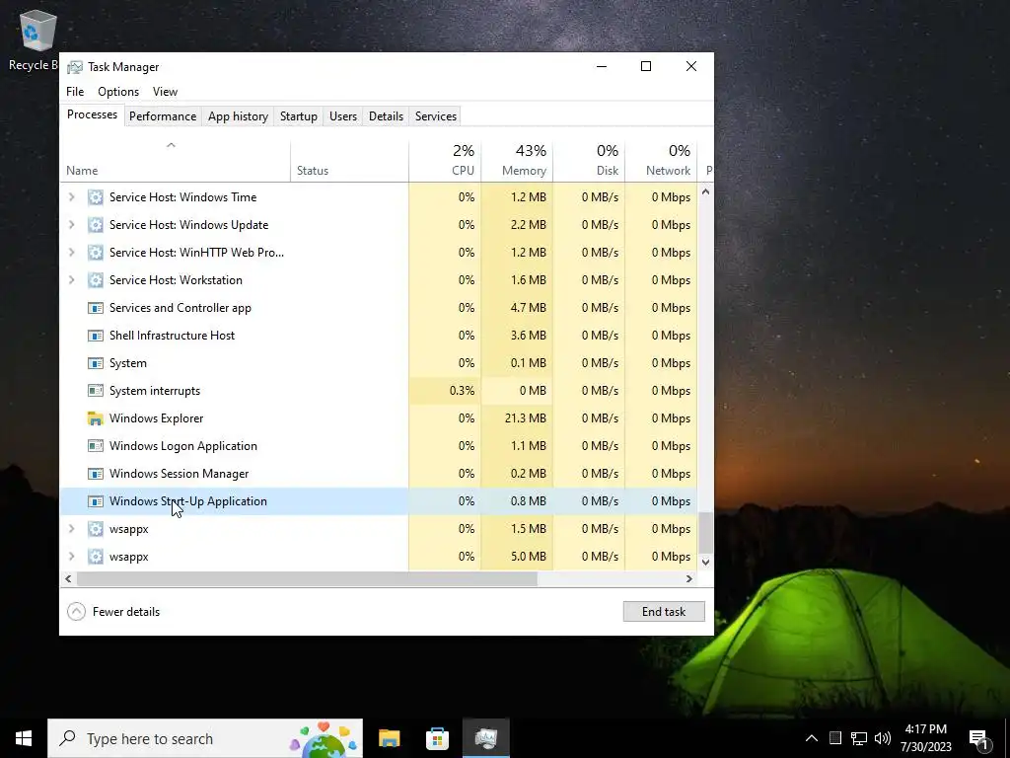Screen dimensions: 1010x758
Task: Sort processes by Network column
Action: (661, 161)
